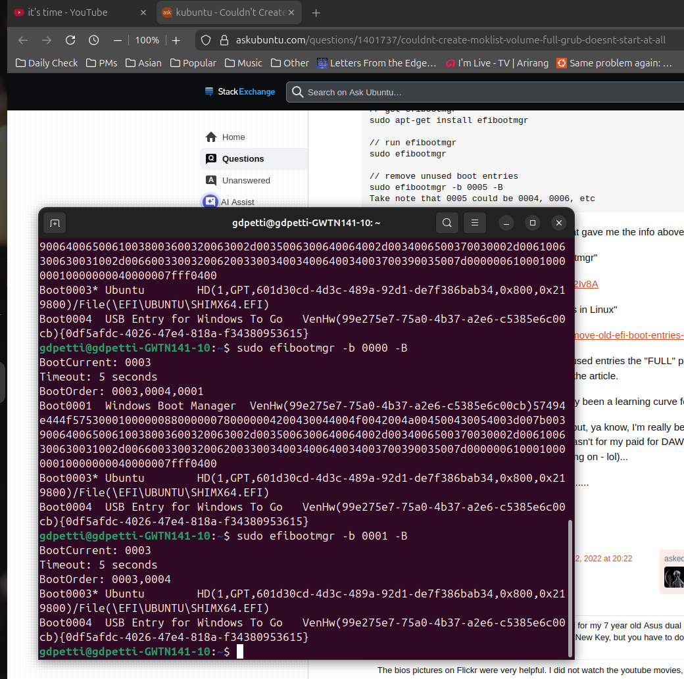Open the terminal hamburger menu
Image resolution: width=684 pixels, height=679 pixels.
[475, 223]
